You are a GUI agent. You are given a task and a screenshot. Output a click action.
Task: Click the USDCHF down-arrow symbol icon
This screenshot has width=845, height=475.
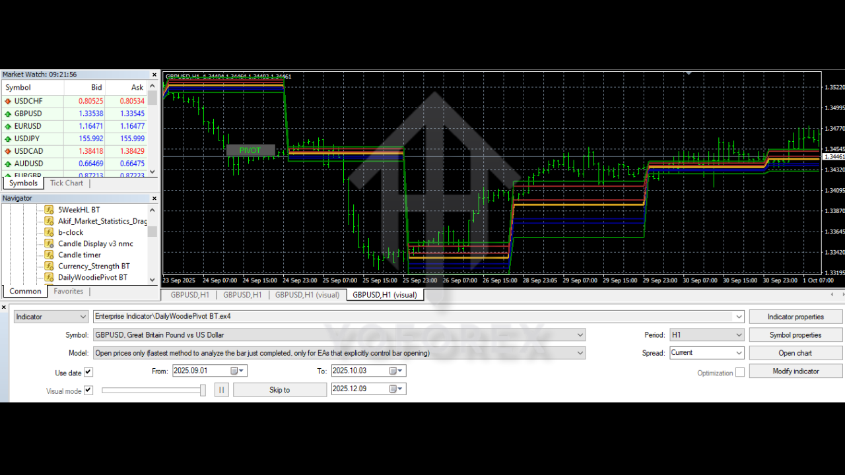[x=7, y=101]
